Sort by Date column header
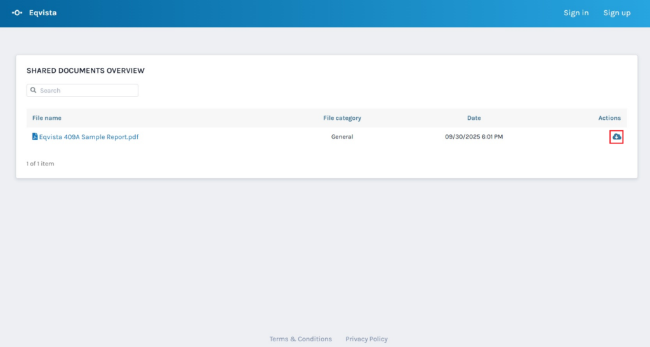This screenshot has width=650, height=347. click(474, 118)
